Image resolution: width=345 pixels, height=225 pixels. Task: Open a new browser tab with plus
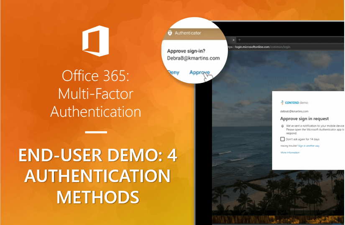point(239,40)
